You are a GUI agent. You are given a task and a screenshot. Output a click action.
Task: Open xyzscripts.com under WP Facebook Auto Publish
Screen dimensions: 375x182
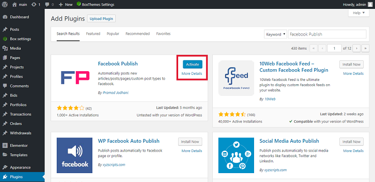coord(114,165)
